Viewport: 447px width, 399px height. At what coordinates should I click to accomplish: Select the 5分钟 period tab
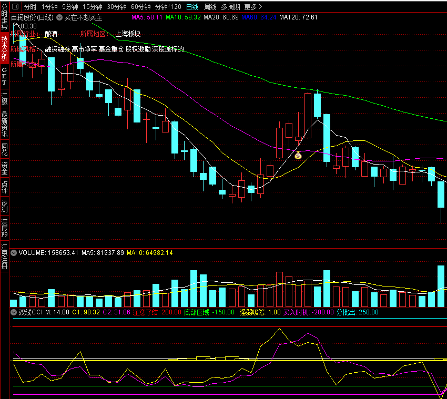pos(69,7)
